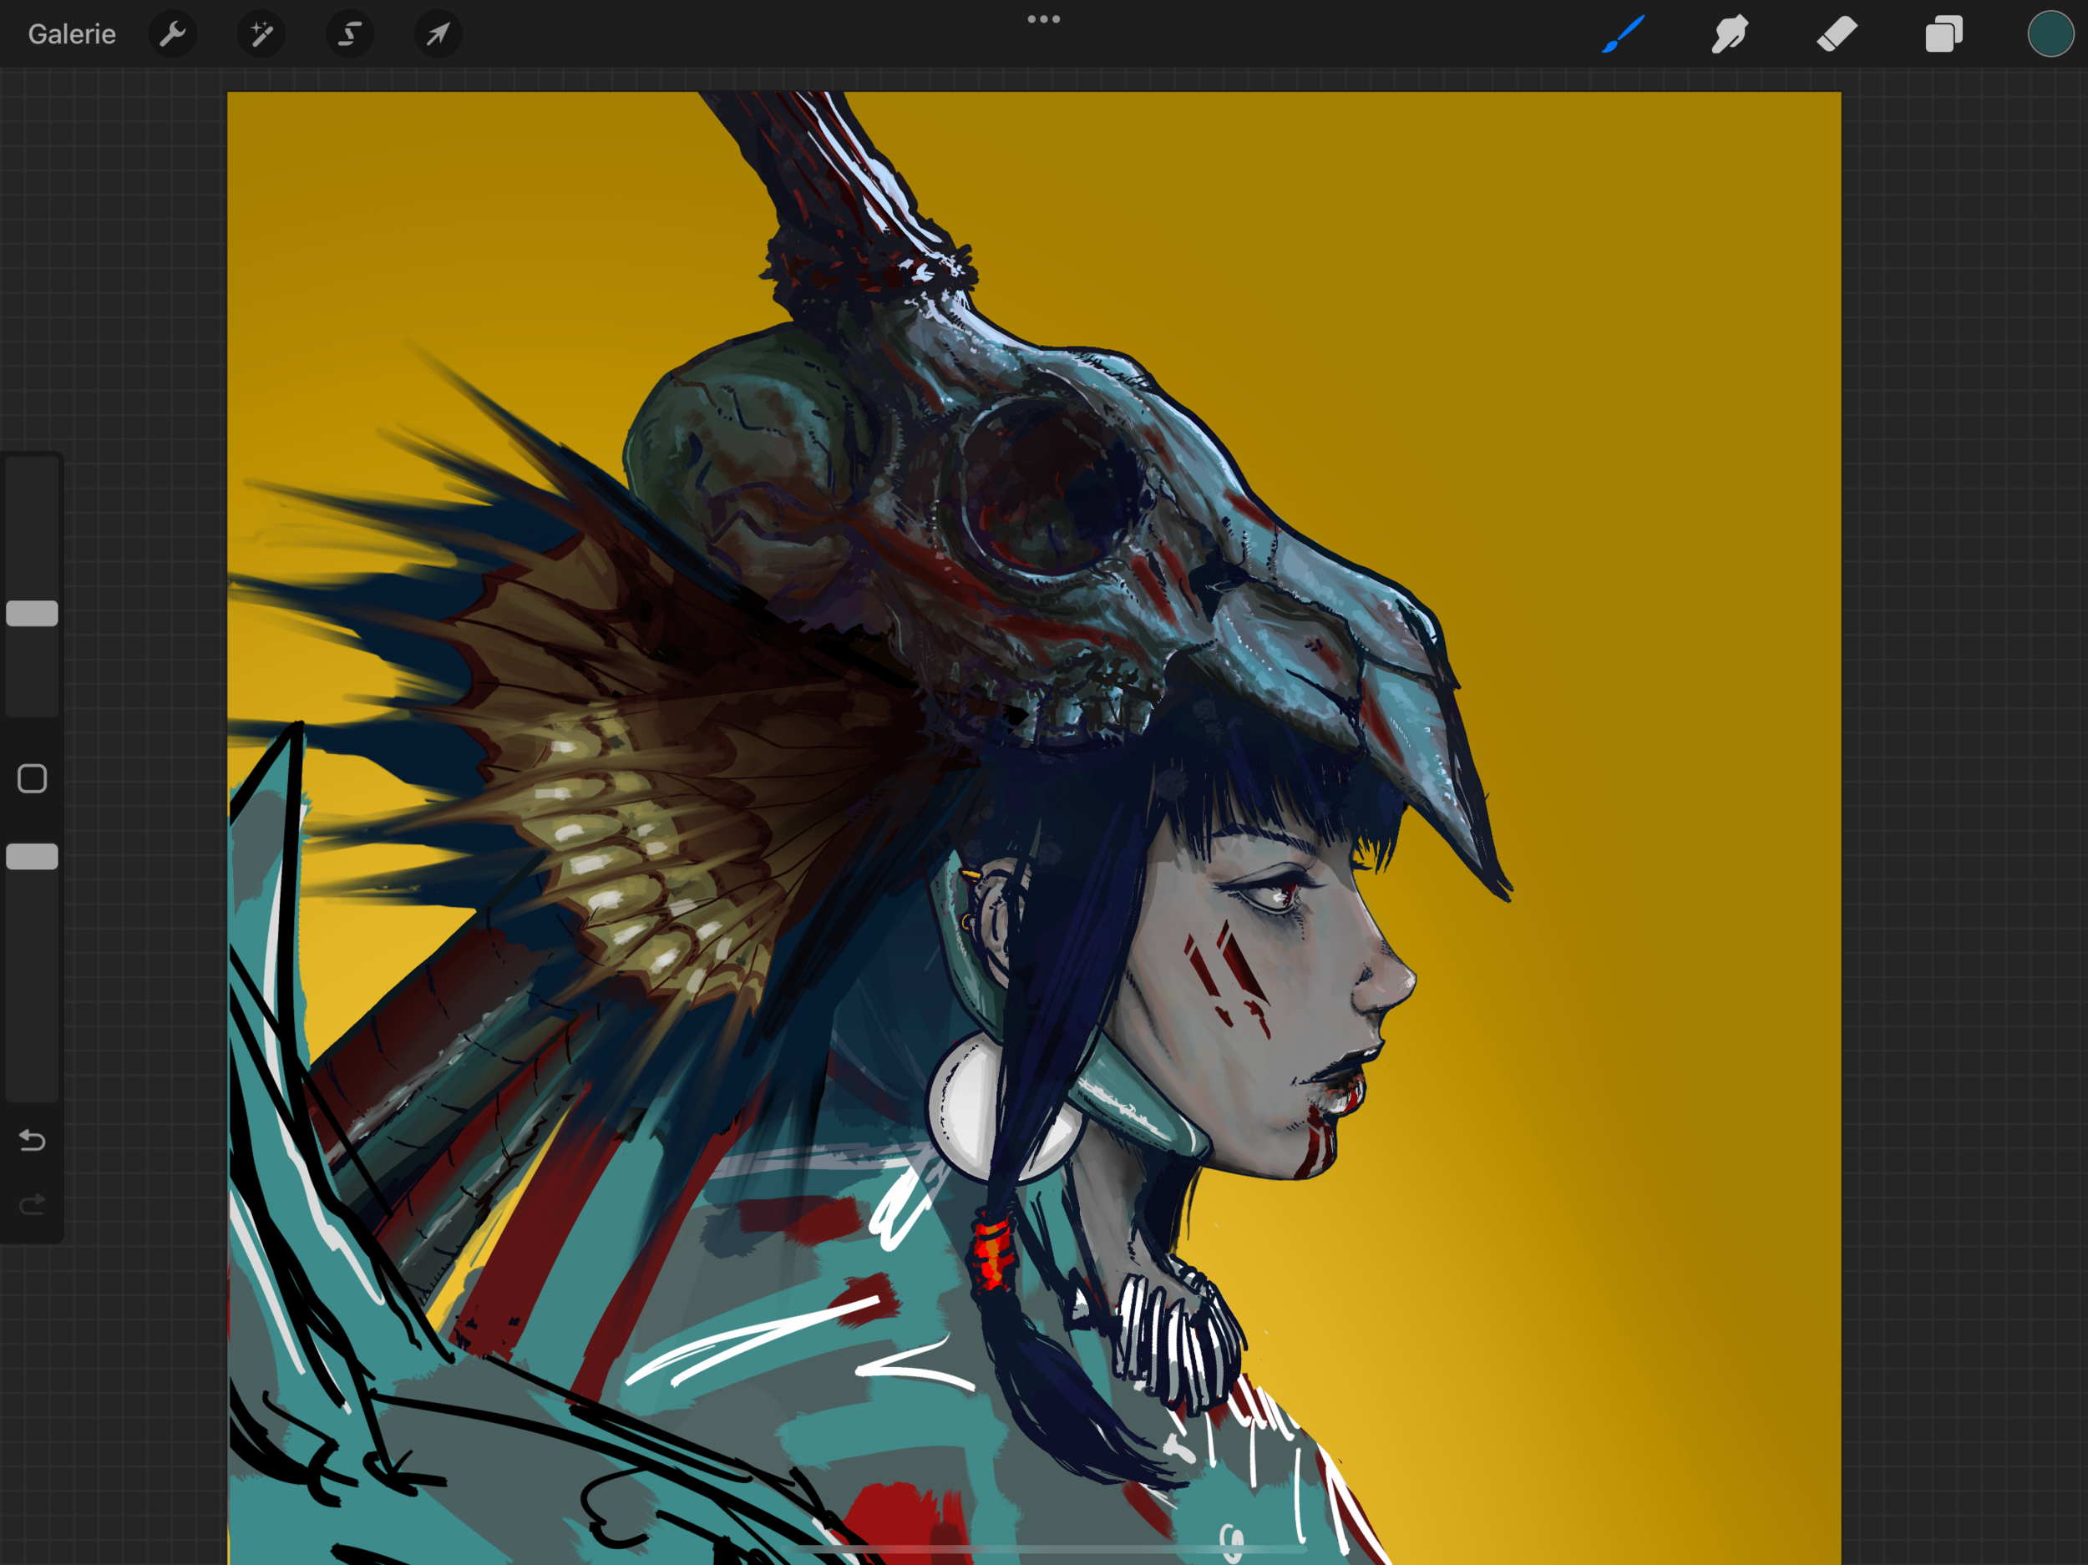Redo with the greyed arrow button

click(x=32, y=1204)
